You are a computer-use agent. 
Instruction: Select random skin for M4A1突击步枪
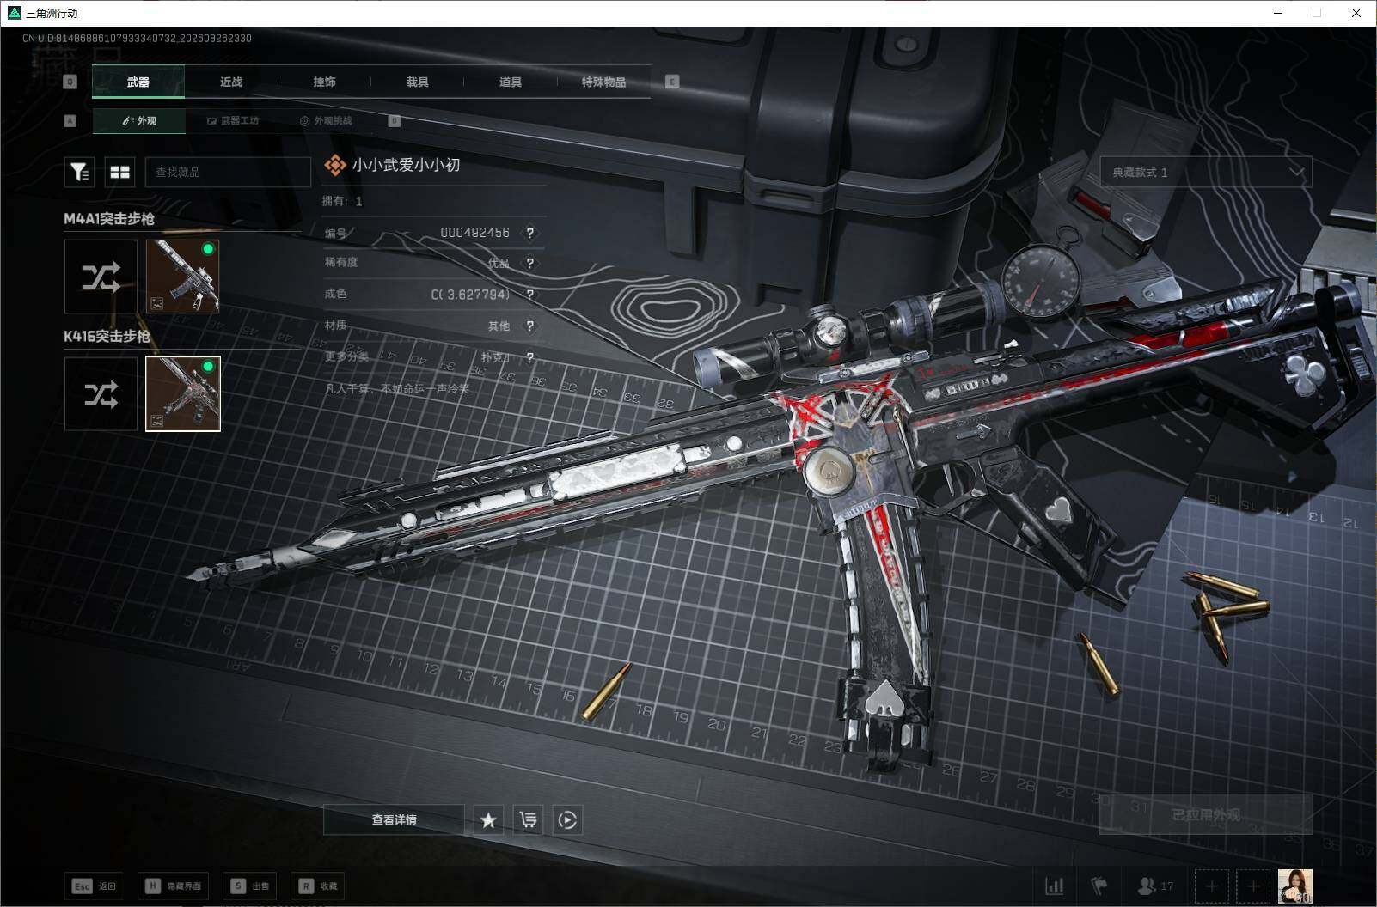click(101, 277)
